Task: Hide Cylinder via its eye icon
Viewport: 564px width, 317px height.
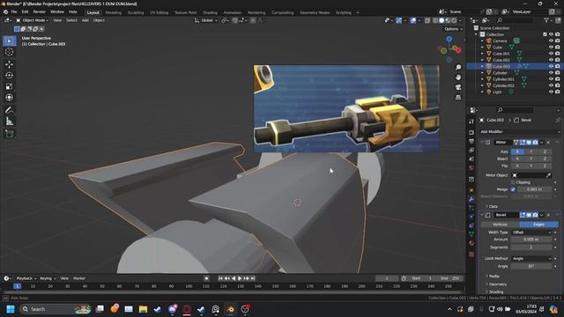Action: 551,72
